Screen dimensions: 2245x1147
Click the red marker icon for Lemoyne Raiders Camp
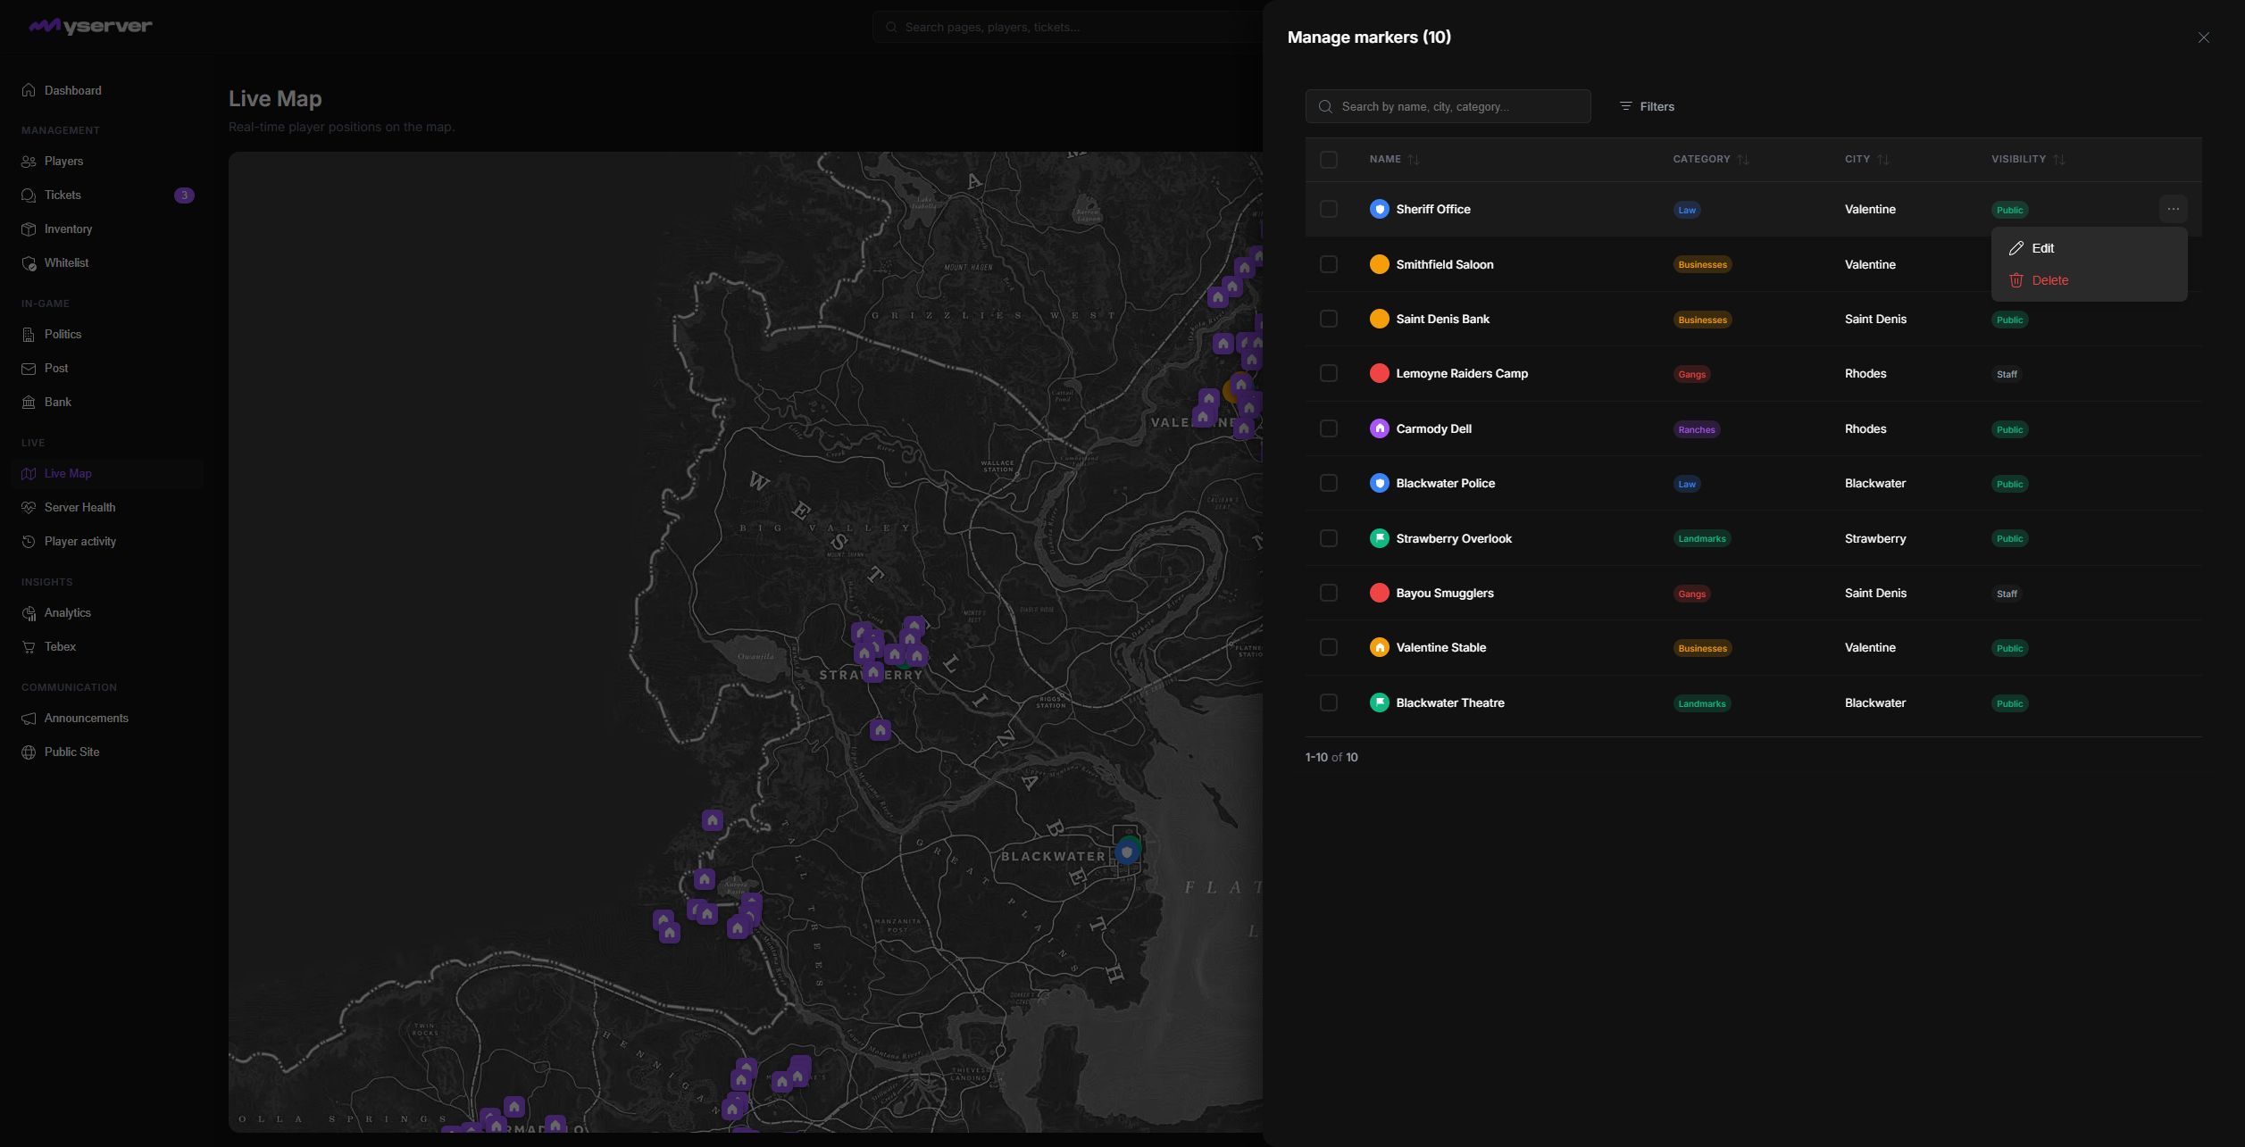click(x=1379, y=373)
